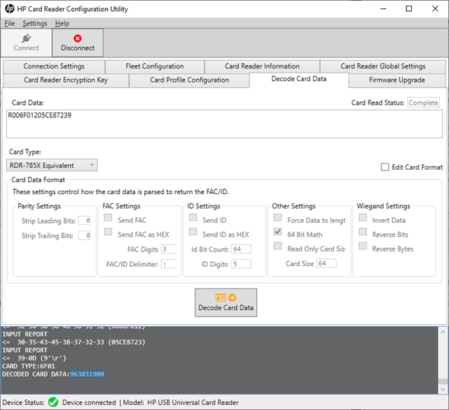The height and width of the screenshot is (410, 449).
Task: Click log line with 05CE8723
Action: (x=74, y=342)
